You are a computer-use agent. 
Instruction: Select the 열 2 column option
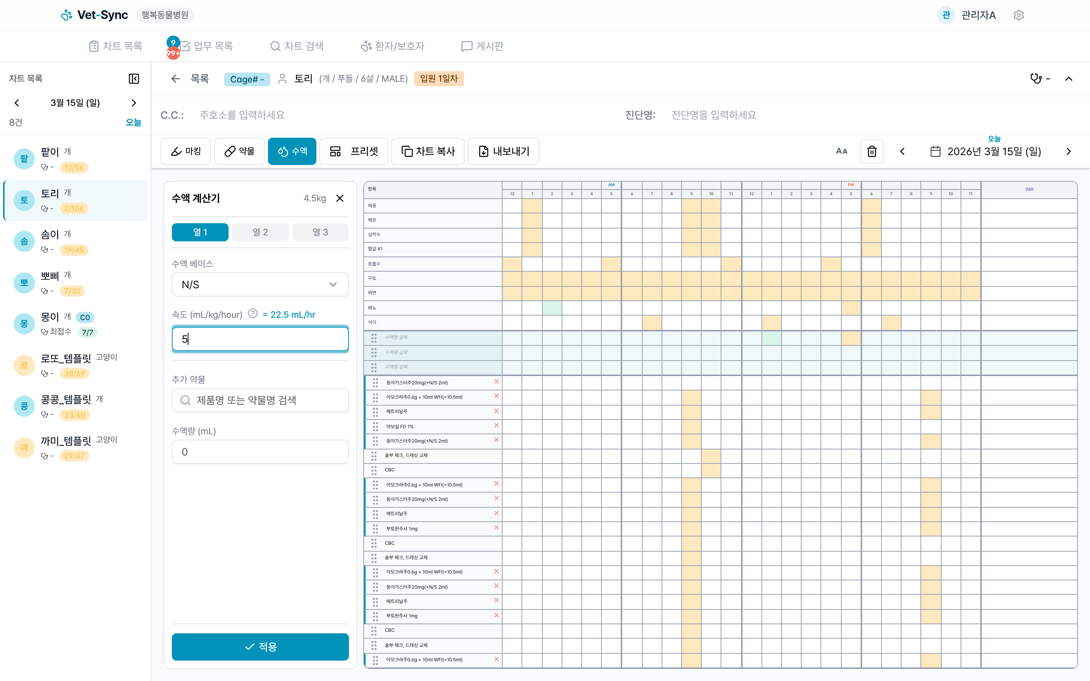(x=260, y=232)
